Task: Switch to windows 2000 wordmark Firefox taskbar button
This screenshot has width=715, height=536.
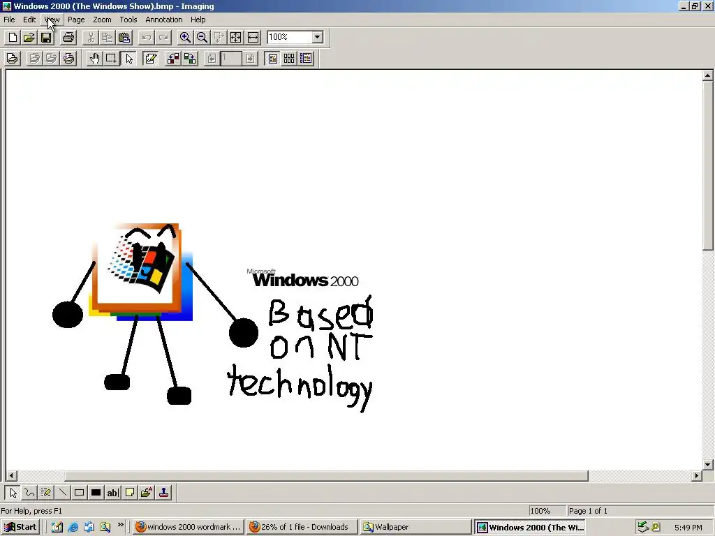Action: pyautogui.click(x=189, y=527)
